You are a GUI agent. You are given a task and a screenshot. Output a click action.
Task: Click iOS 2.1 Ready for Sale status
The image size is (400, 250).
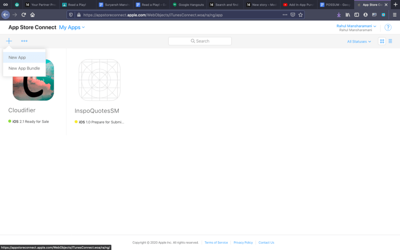click(x=28, y=121)
